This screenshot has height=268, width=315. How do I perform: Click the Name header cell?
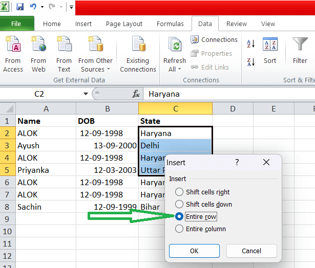tap(46, 121)
